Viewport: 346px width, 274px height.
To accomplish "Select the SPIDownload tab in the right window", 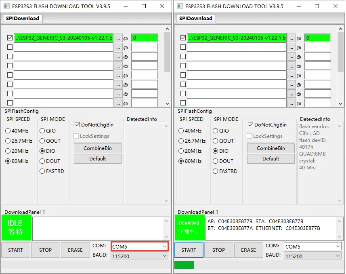I will [x=196, y=19].
